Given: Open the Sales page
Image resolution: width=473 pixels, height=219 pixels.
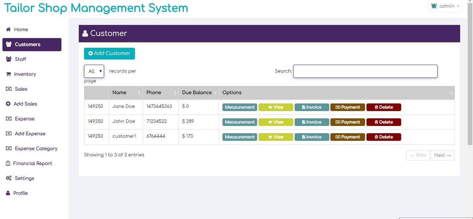Looking at the screenshot, I should [17, 89].
